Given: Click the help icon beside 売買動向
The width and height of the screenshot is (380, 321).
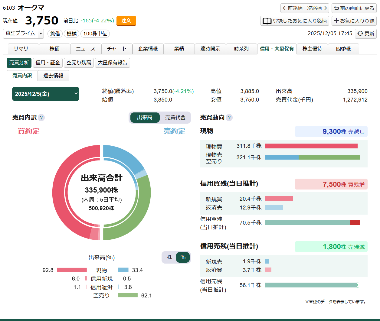Looking at the screenshot, I should 229,118.
